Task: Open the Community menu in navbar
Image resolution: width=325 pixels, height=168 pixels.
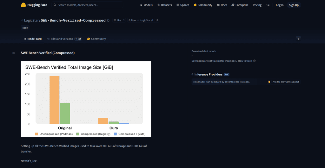Action: click(203, 5)
